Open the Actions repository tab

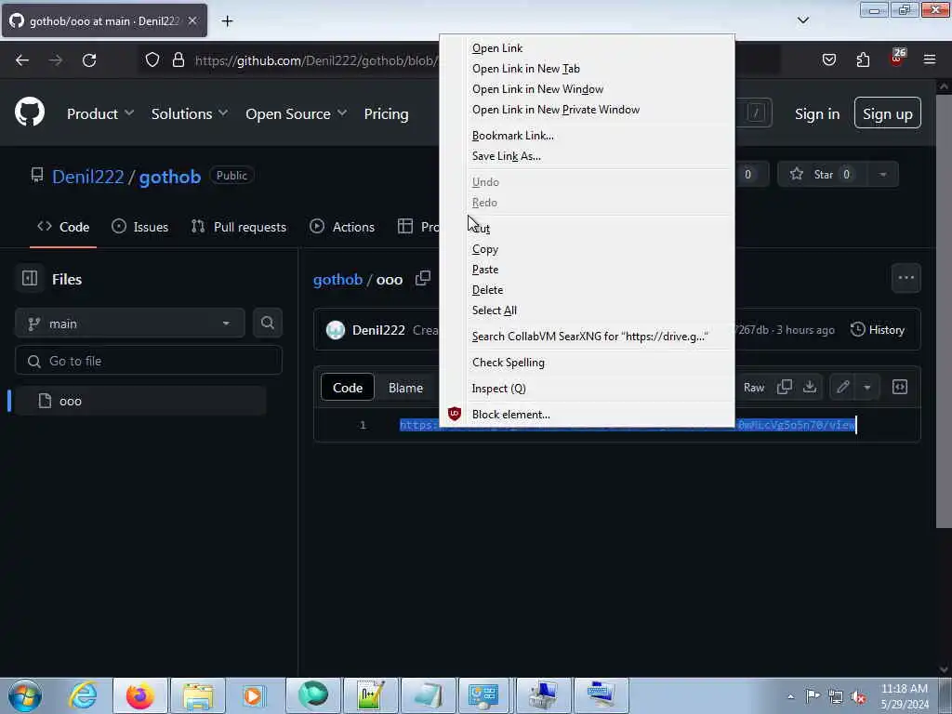pos(342,227)
